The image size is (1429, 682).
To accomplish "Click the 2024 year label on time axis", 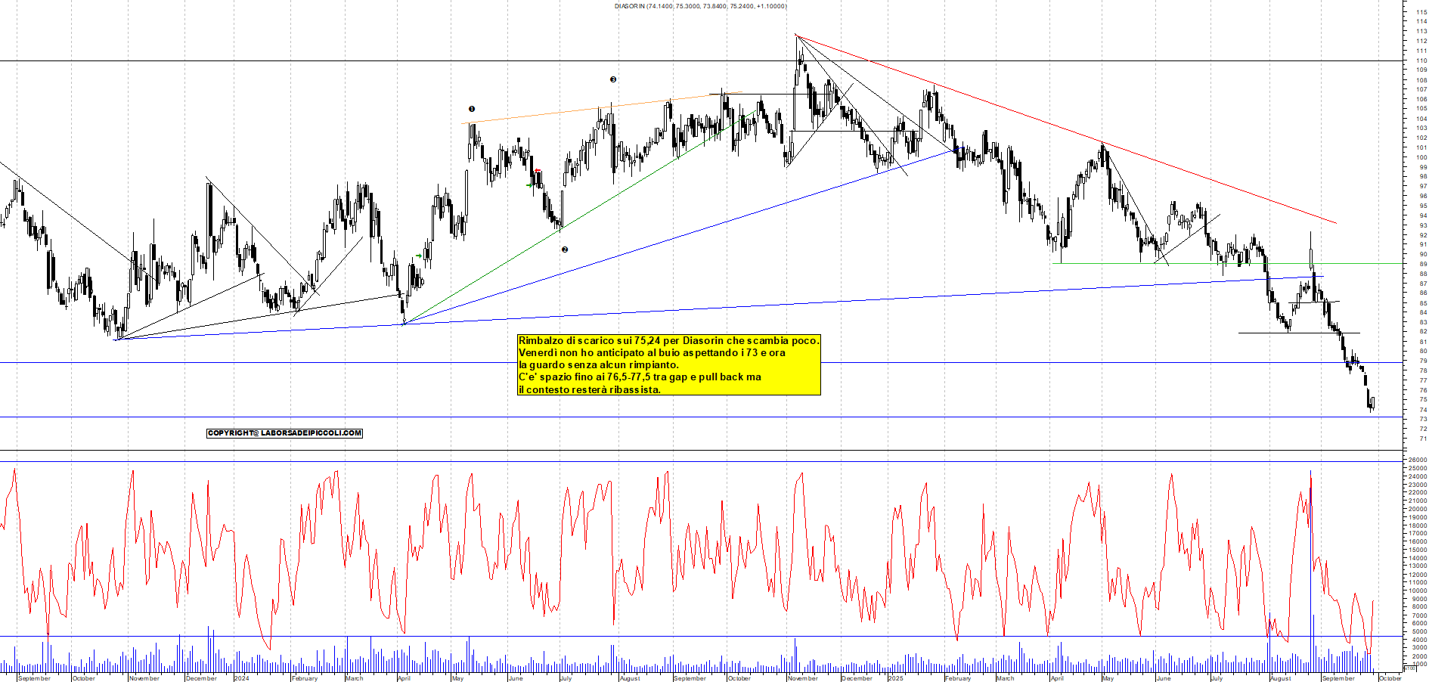I will [241, 678].
